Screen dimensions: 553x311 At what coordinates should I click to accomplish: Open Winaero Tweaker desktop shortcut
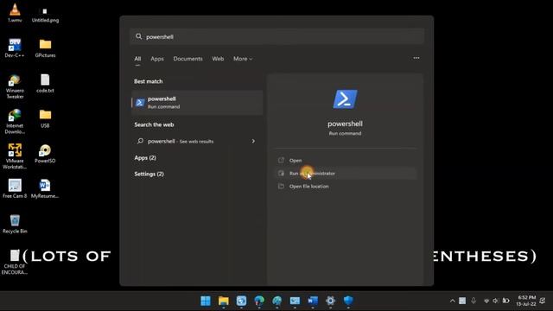coord(15,86)
